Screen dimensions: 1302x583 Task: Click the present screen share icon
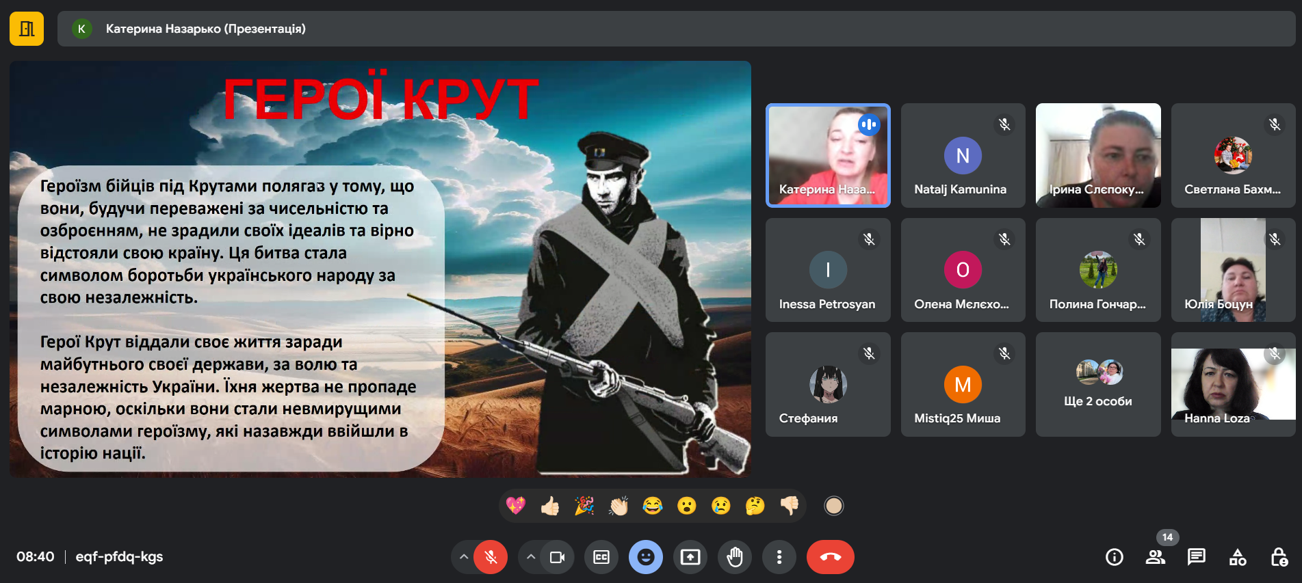pyautogui.click(x=690, y=557)
